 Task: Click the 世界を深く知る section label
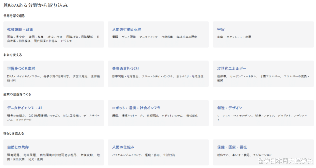(14, 16)
